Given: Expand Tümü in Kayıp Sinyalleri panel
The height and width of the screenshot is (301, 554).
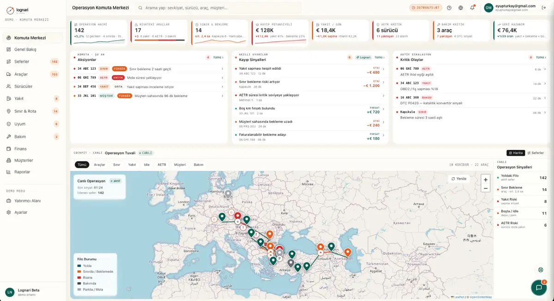Looking at the screenshot, I should pos(380,57).
